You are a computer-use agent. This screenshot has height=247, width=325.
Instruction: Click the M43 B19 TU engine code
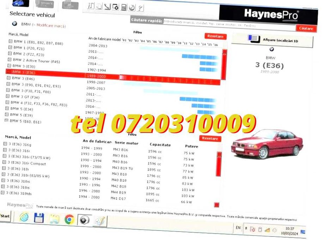pos(123,168)
